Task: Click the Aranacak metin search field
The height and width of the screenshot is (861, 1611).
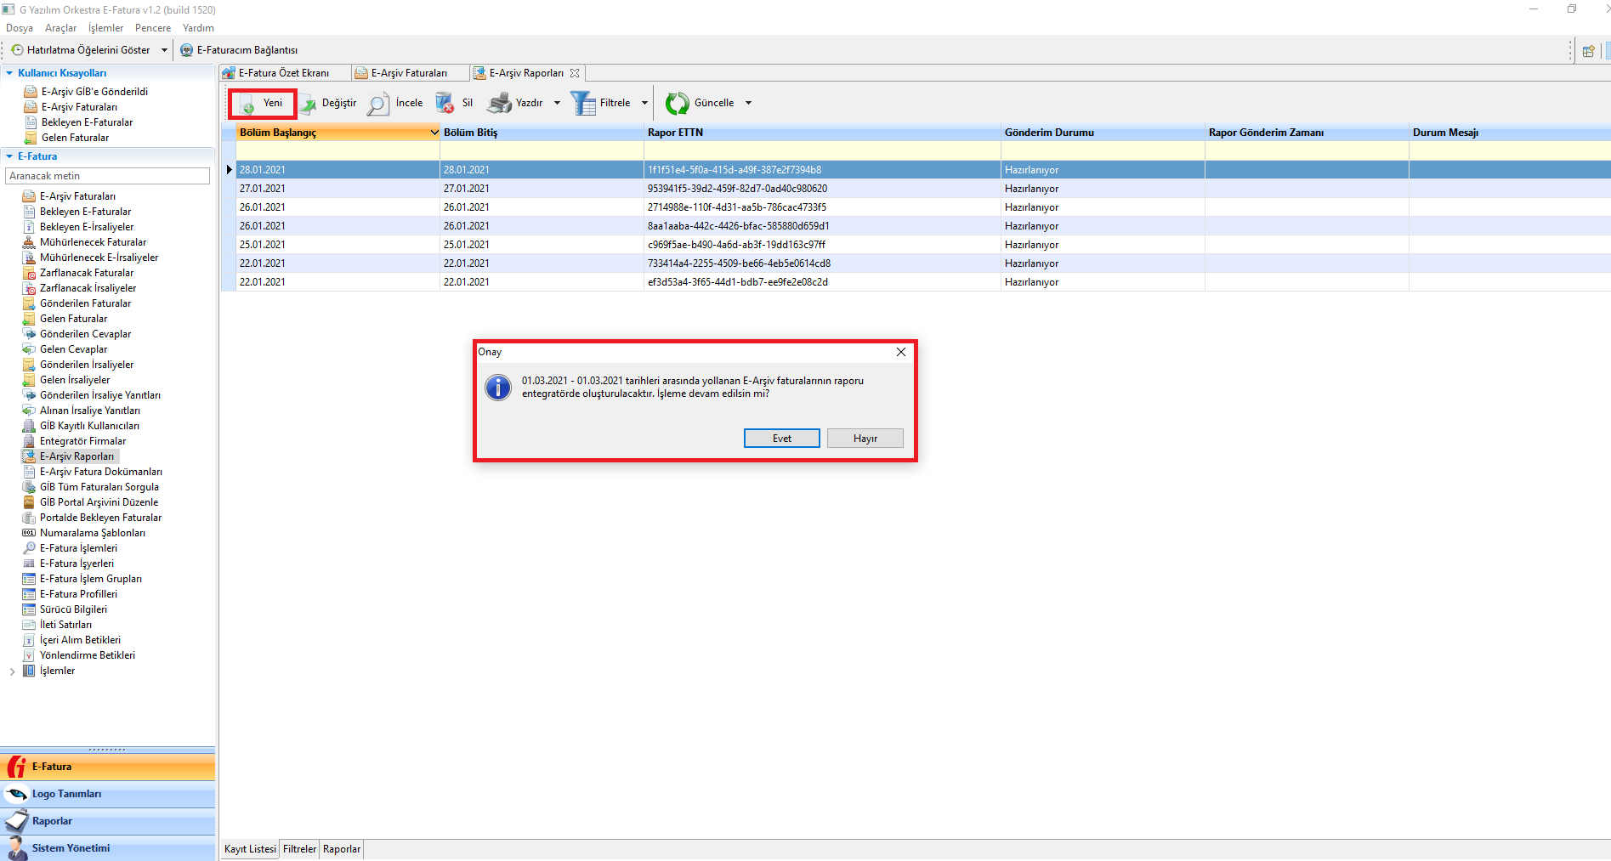Action: [107, 176]
